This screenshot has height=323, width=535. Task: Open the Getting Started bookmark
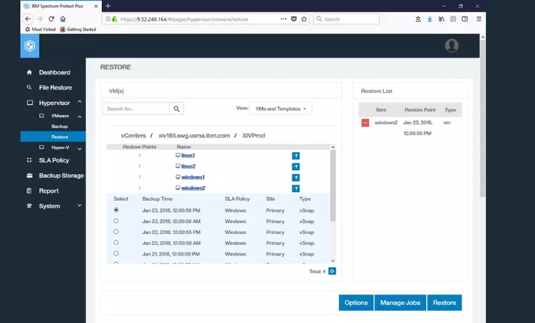78,29
